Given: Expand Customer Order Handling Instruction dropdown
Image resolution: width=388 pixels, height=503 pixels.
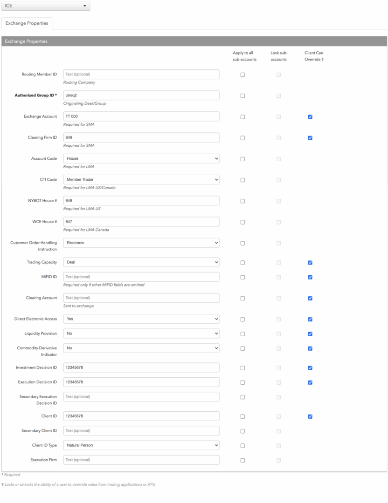Looking at the screenshot, I should coord(141,243).
